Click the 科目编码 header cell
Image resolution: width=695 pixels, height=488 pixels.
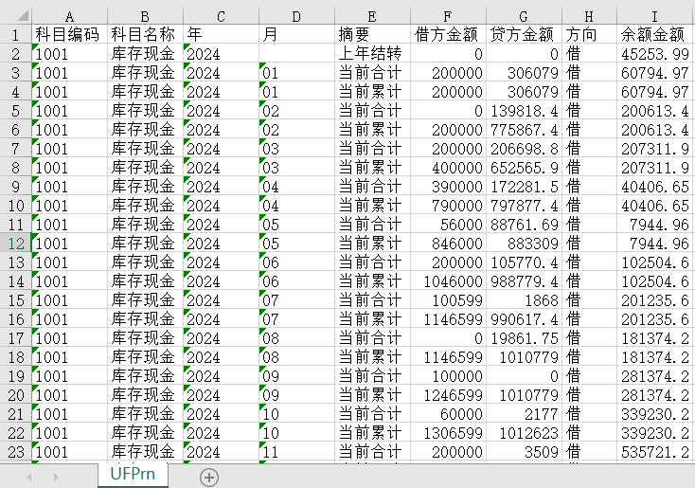click(x=69, y=34)
